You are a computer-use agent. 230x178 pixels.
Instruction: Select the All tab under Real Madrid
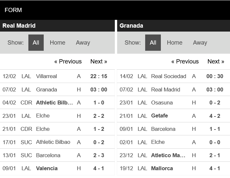tap(36, 43)
